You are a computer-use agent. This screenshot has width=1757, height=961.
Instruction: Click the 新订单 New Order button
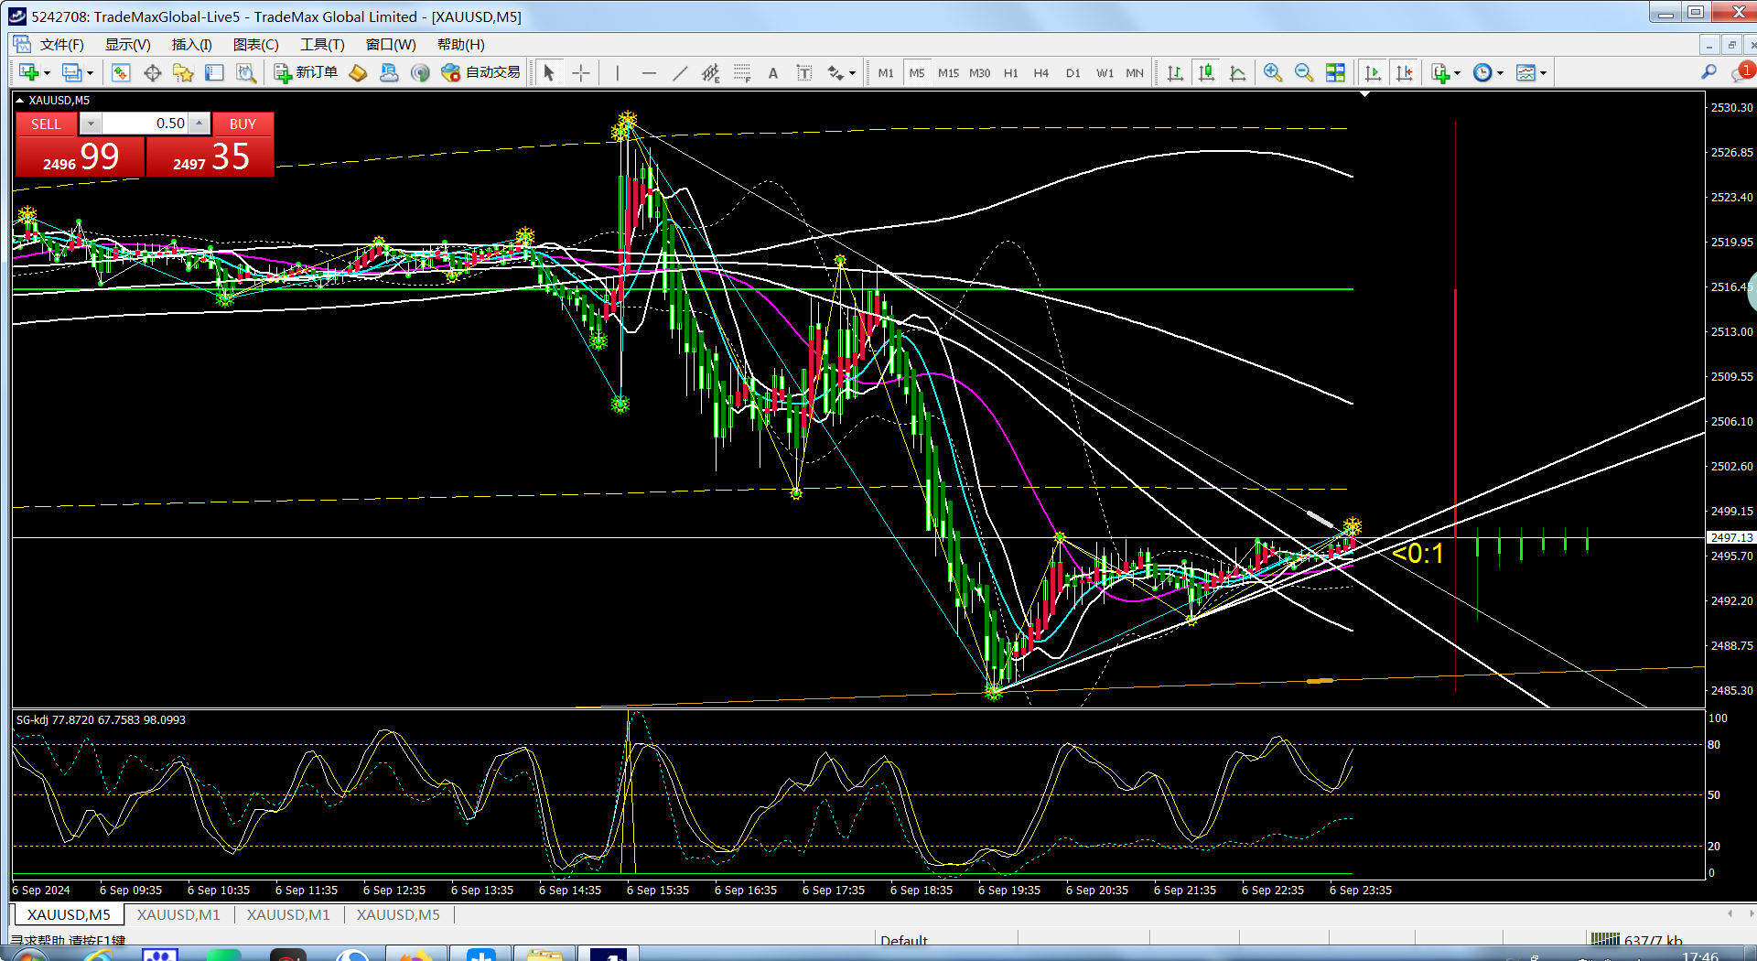click(307, 73)
